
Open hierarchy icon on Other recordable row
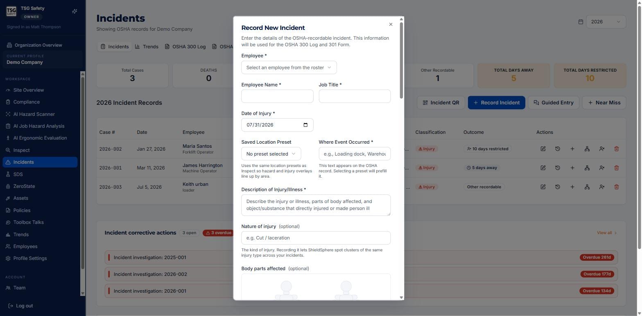[587, 187]
